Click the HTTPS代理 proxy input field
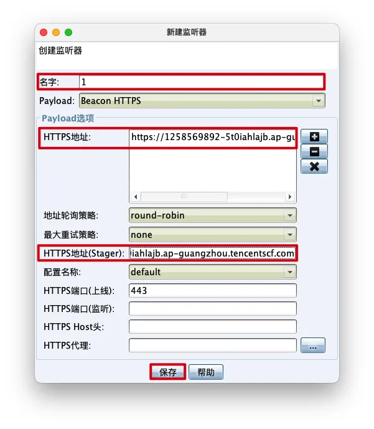The image size is (374, 429). point(213,346)
